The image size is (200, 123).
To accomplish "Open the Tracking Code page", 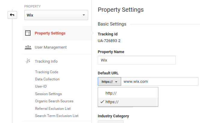I will tap(47, 72).
